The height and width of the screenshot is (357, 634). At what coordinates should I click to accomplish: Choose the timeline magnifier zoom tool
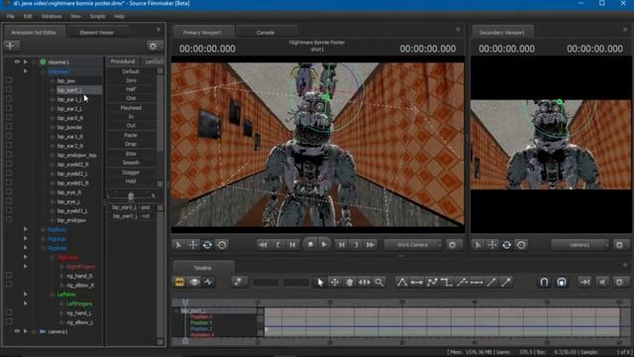pyautogui.click(x=379, y=282)
